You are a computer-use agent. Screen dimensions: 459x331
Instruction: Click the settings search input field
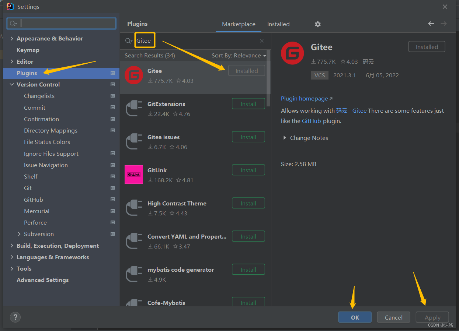point(62,24)
